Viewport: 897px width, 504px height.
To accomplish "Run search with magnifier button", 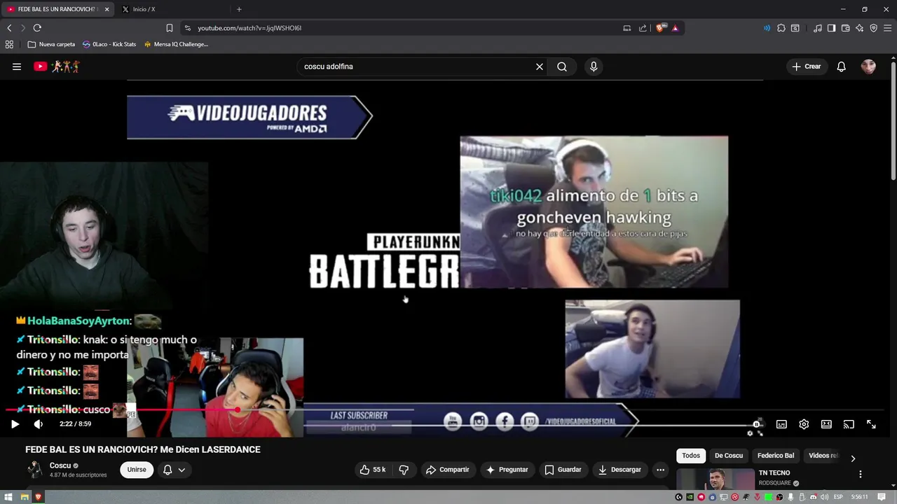I will 562,66.
